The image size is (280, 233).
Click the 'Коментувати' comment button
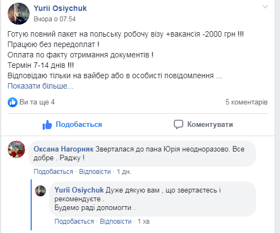(203, 125)
